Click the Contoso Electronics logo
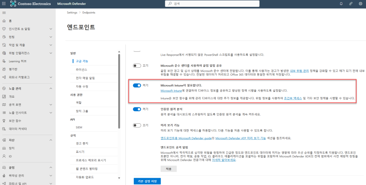This screenshot has width=366, height=185. tap(13, 4)
